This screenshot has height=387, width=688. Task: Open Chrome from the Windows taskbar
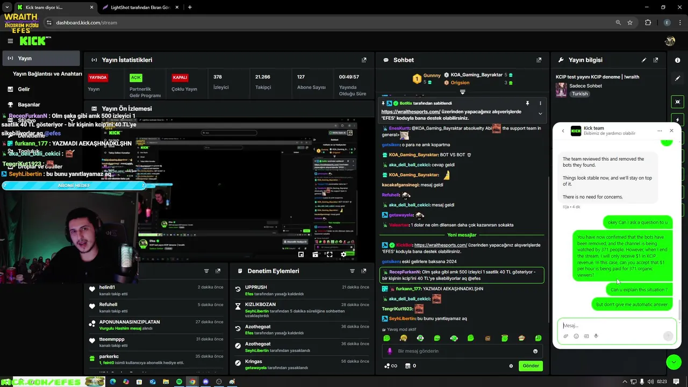click(192, 382)
